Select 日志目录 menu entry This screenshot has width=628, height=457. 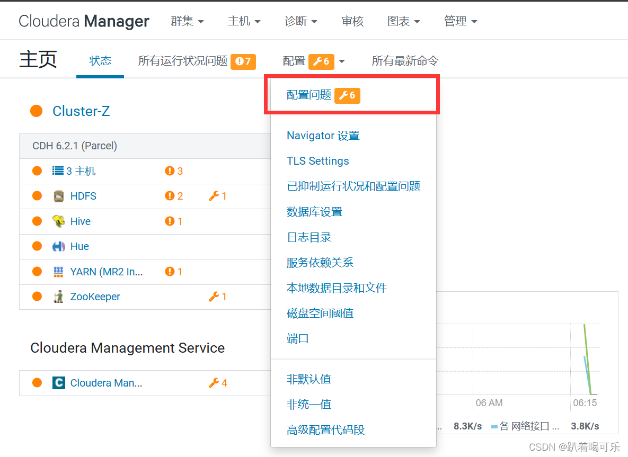(309, 237)
